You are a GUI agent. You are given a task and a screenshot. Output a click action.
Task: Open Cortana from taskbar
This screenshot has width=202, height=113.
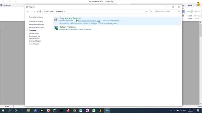[16, 110]
